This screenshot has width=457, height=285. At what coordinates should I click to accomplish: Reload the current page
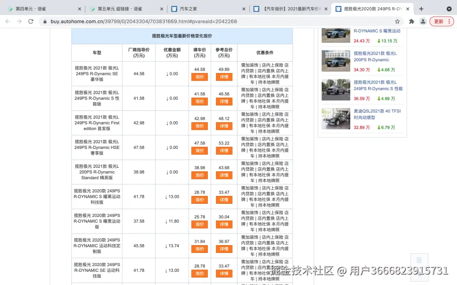[x=31, y=21]
